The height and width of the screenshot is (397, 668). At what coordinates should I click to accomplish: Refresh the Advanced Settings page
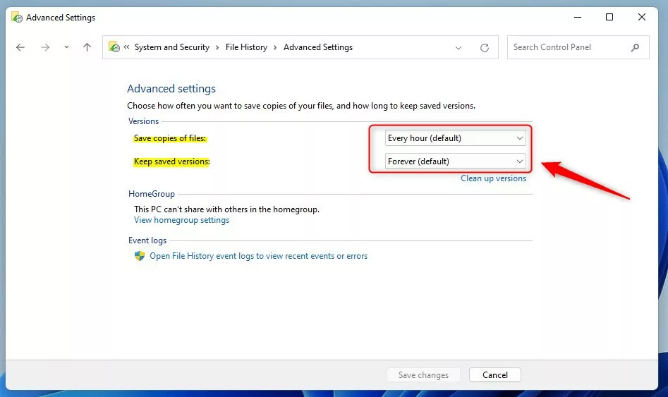485,48
